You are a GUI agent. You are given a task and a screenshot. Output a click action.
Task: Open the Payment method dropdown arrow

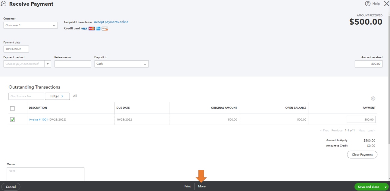pos(48,64)
